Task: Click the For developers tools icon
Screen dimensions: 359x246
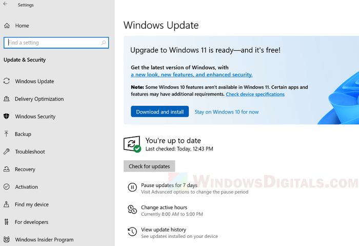Action: pos(6,222)
